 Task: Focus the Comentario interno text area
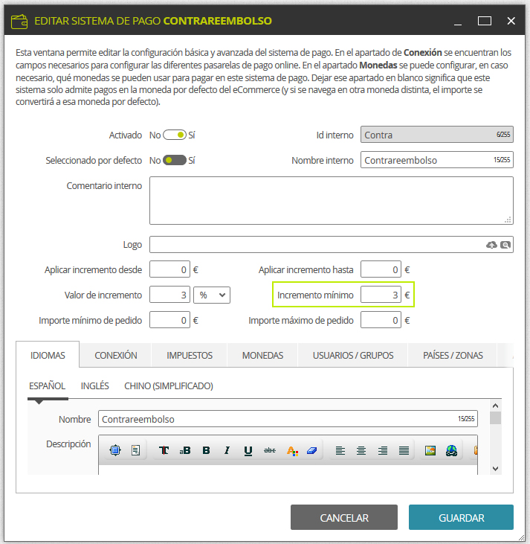point(332,200)
